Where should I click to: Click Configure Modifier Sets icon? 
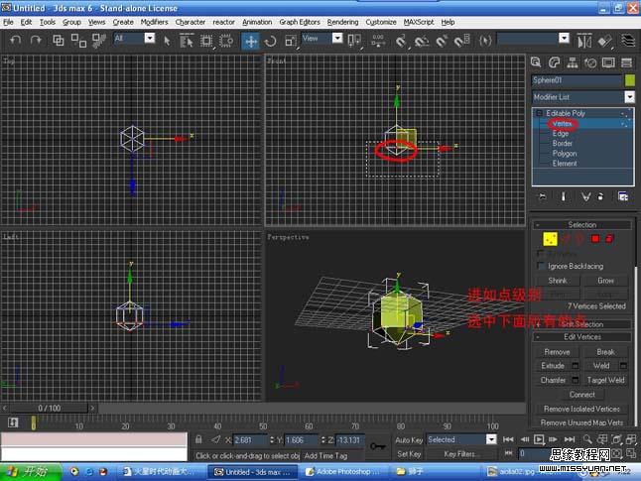623,196
